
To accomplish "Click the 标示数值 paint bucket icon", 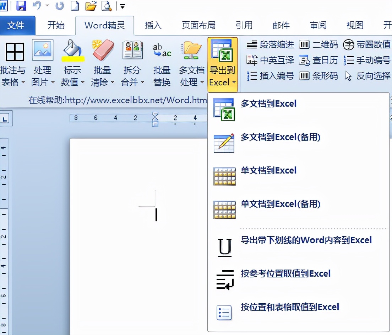I will 73,50.
